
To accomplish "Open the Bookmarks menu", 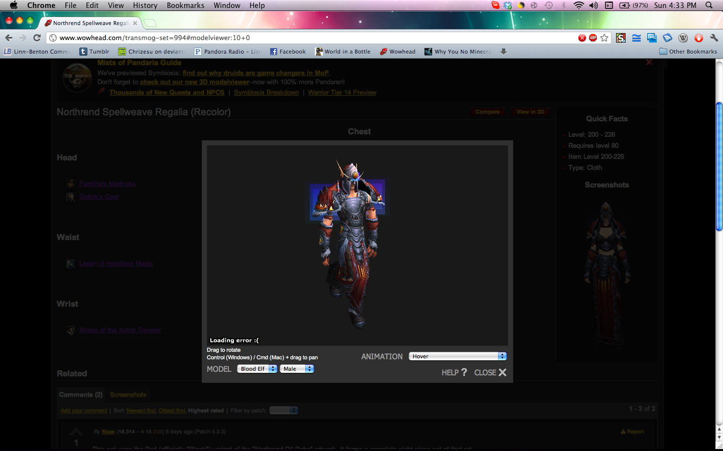I will (x=185, y=6).
